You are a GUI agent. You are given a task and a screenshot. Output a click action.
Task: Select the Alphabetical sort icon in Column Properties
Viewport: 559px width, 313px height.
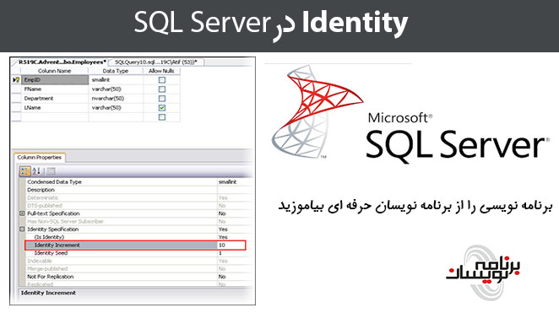click(x=36, y=171)
